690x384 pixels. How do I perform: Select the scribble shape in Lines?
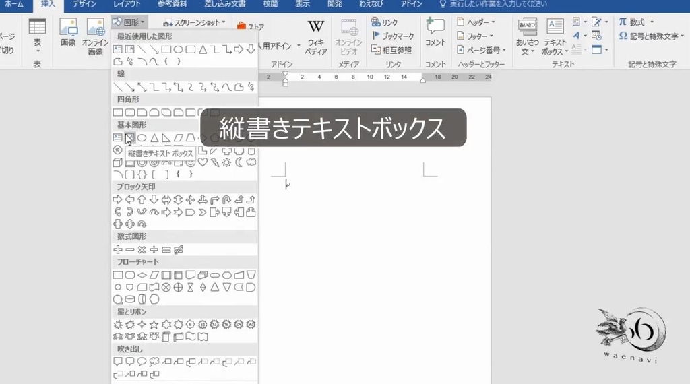(251, 87)
